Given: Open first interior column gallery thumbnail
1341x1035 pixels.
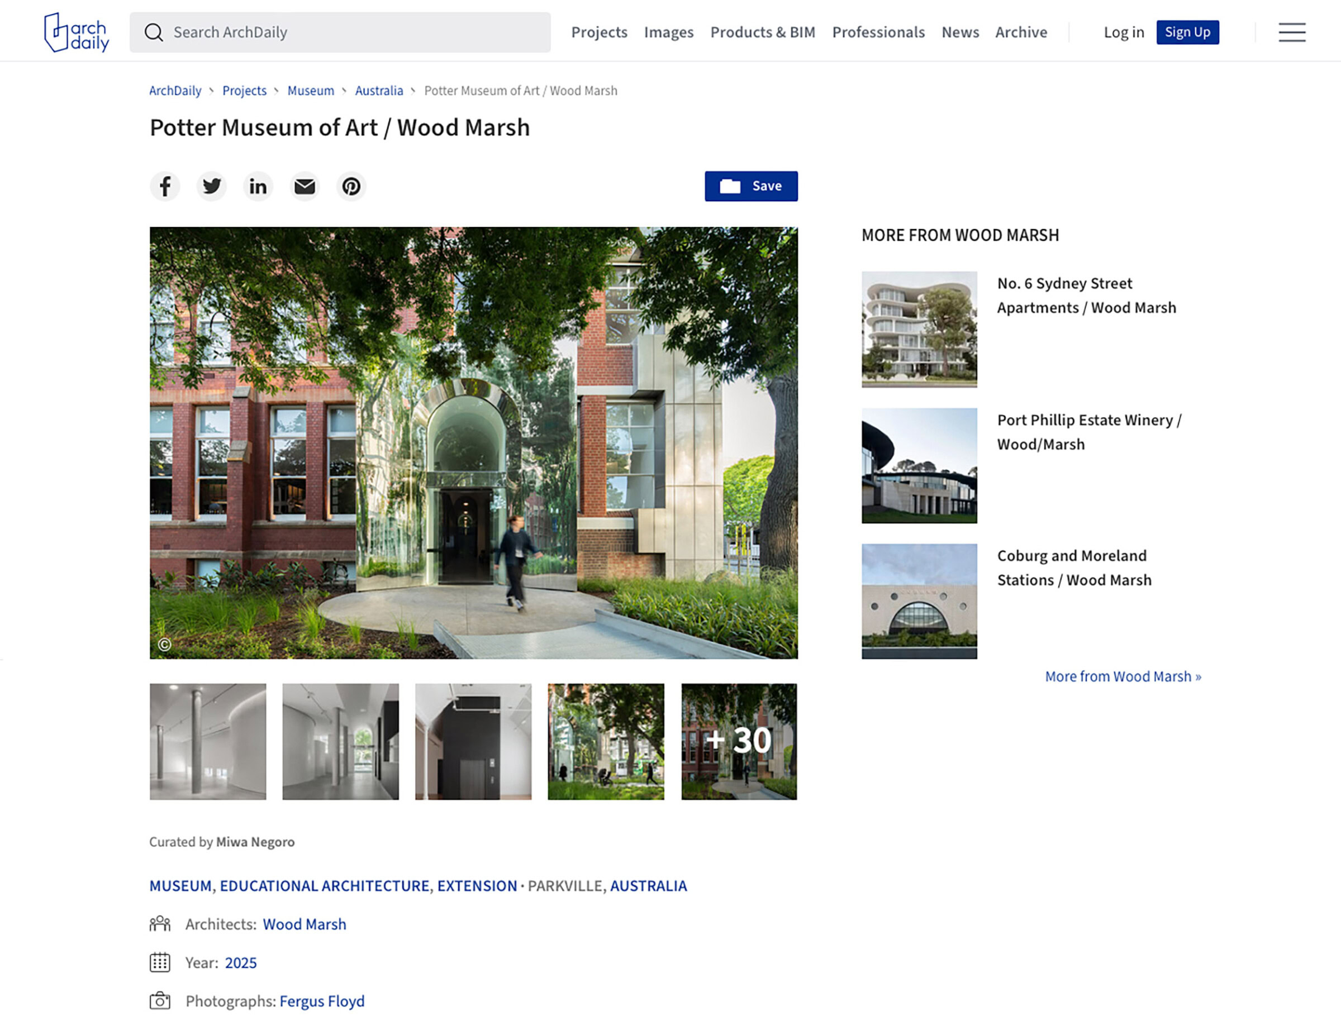Looking at the screenshot, I should pos(208,742).
